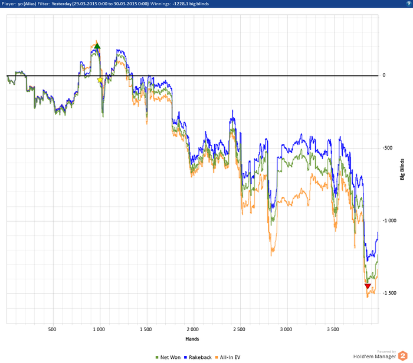Click the Big Blinds axis title
The image size is (413, 363).
pyautogui.click(x=402, y=169)
